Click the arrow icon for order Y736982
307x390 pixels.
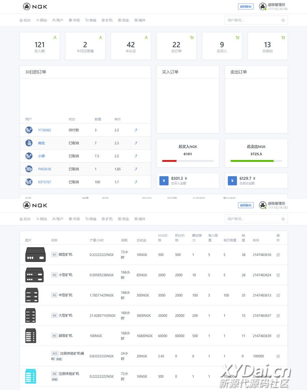(136, 130)
